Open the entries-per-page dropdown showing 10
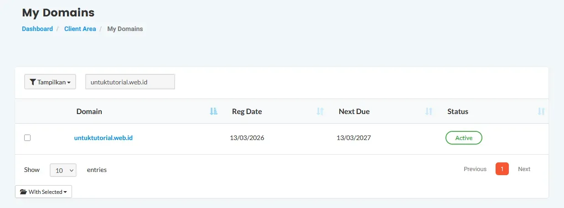This screenshot has height=208, width=564. 63,170
